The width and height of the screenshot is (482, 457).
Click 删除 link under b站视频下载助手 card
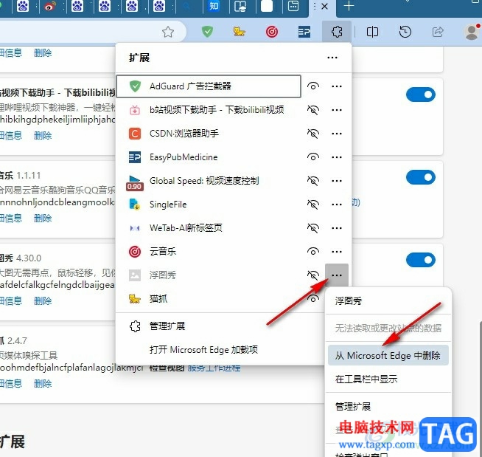[x=43, y=136]
